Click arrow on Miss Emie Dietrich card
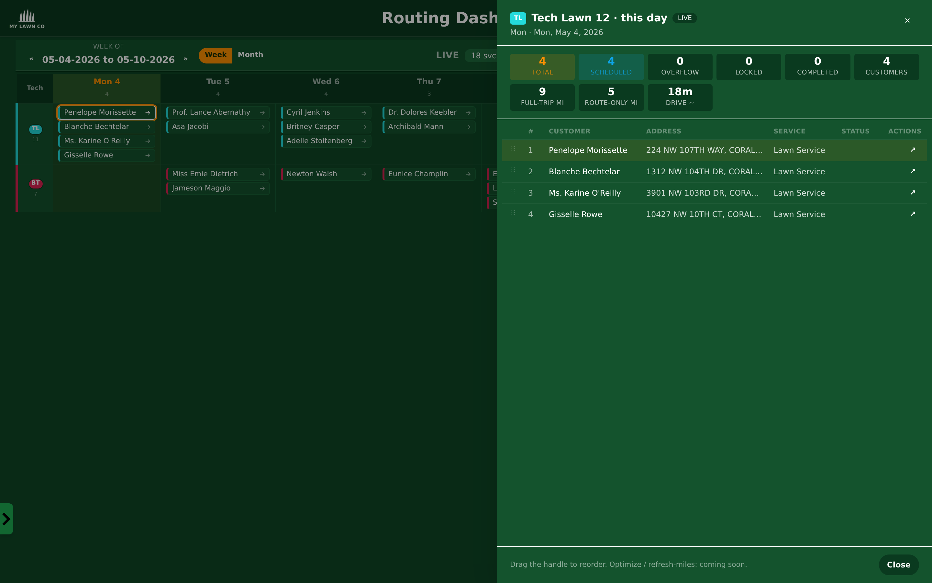932x583 pixels. pos(262,174)
